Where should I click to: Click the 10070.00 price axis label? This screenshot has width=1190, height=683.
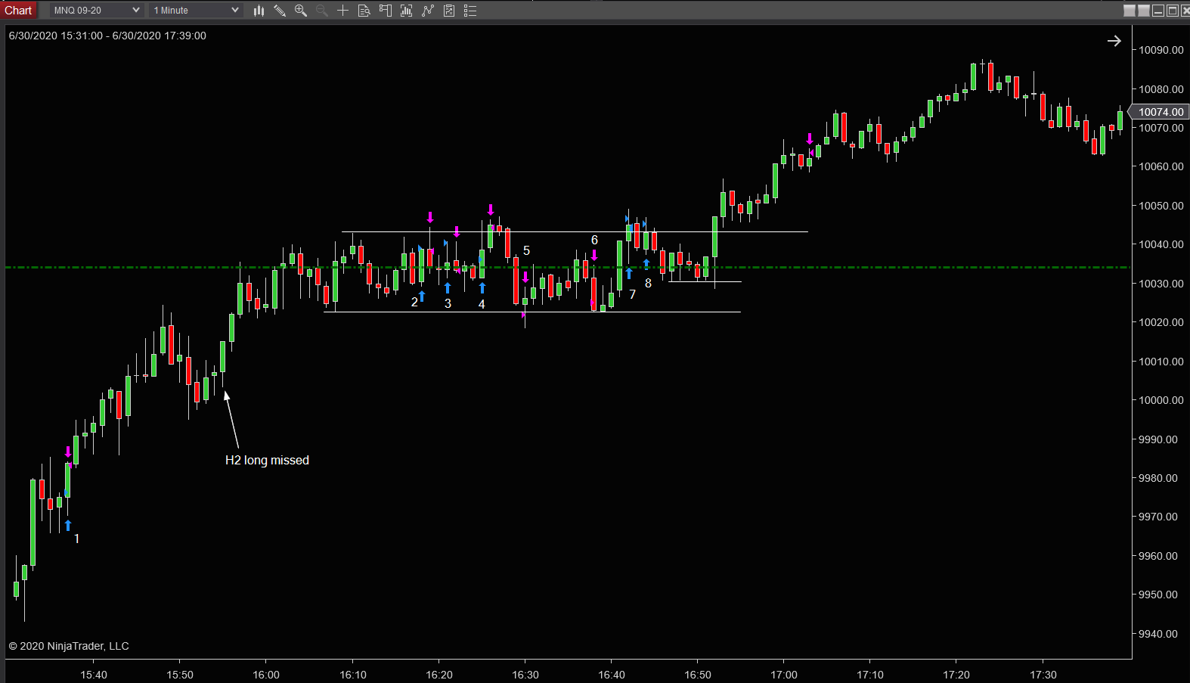tap(1161, 128)
